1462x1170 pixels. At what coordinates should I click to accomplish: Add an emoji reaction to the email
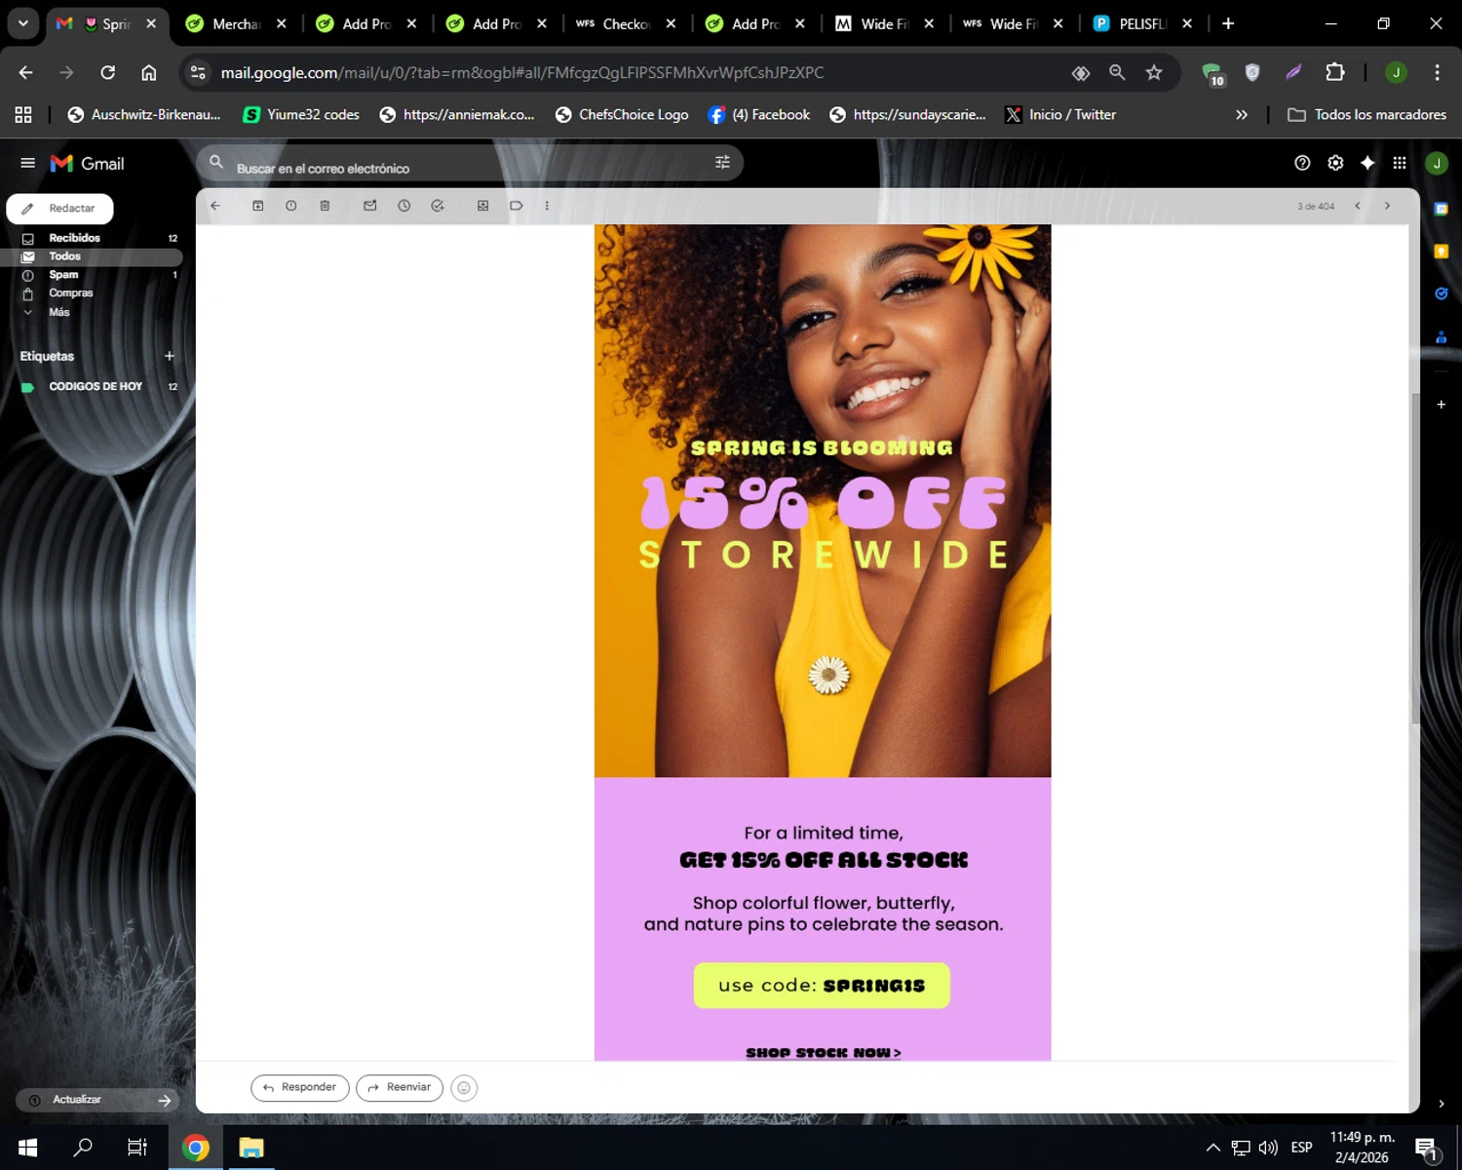pos(464,1088)
